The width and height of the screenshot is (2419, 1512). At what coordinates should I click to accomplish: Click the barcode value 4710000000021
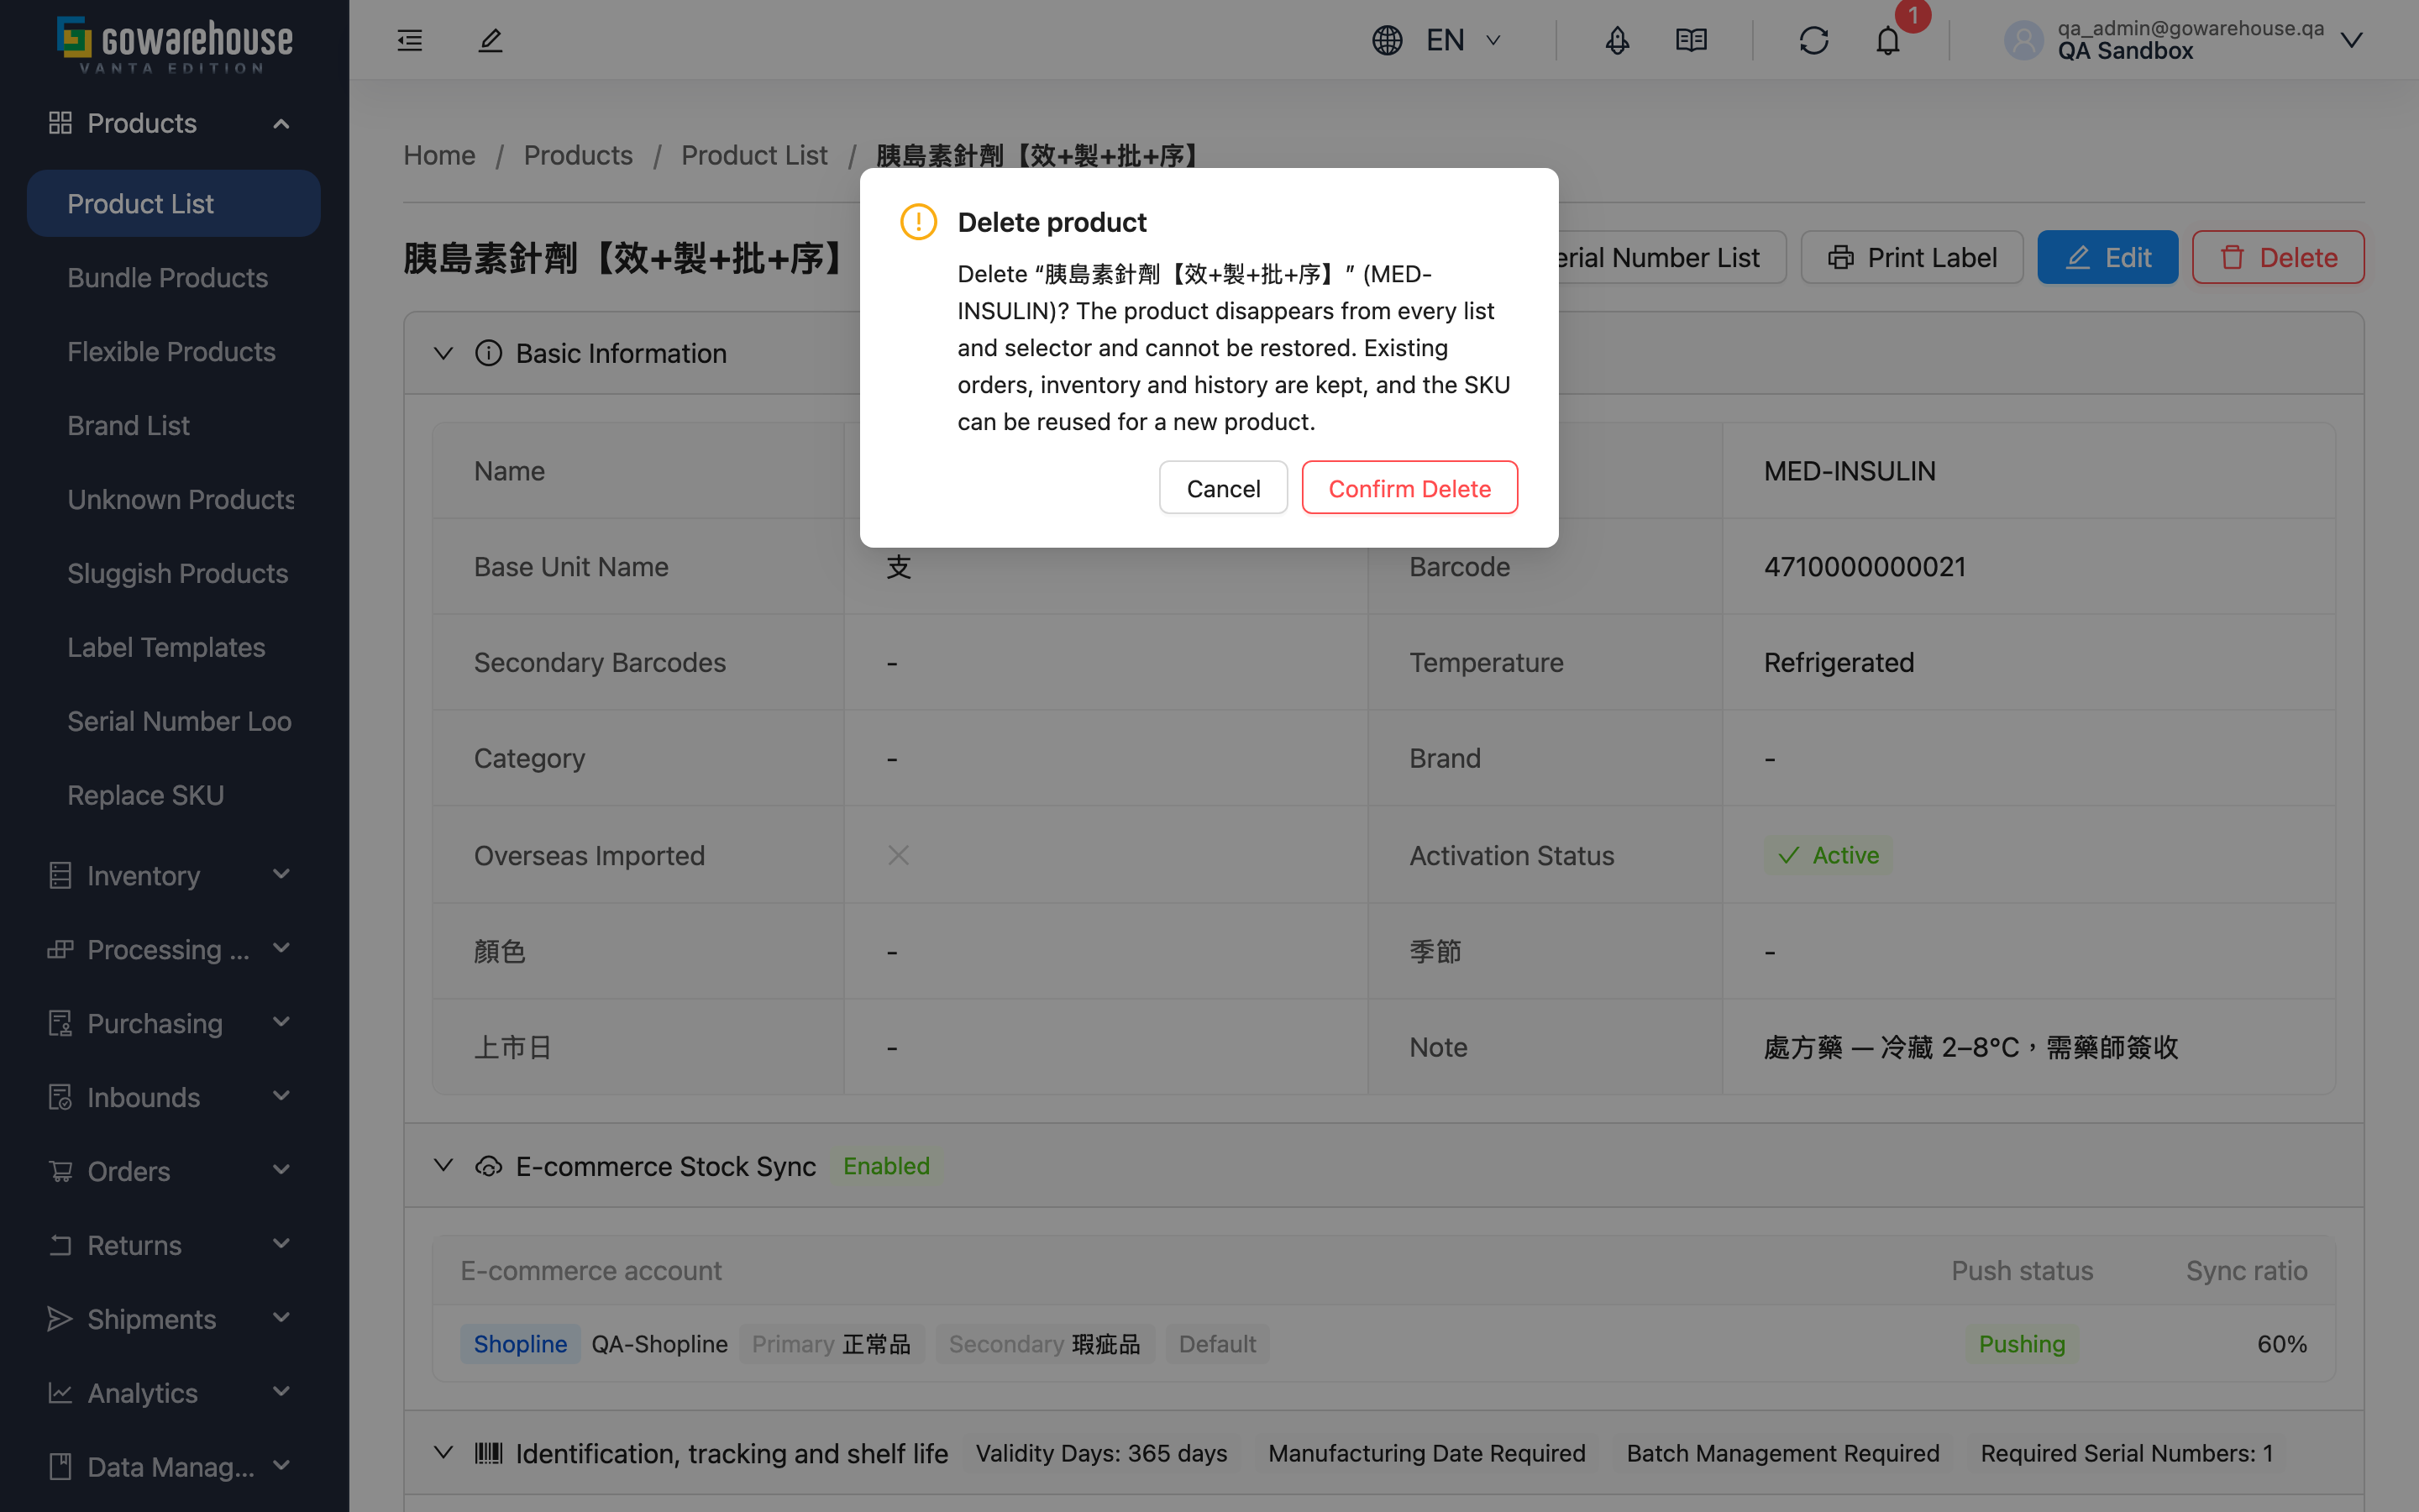(1865, 567)
